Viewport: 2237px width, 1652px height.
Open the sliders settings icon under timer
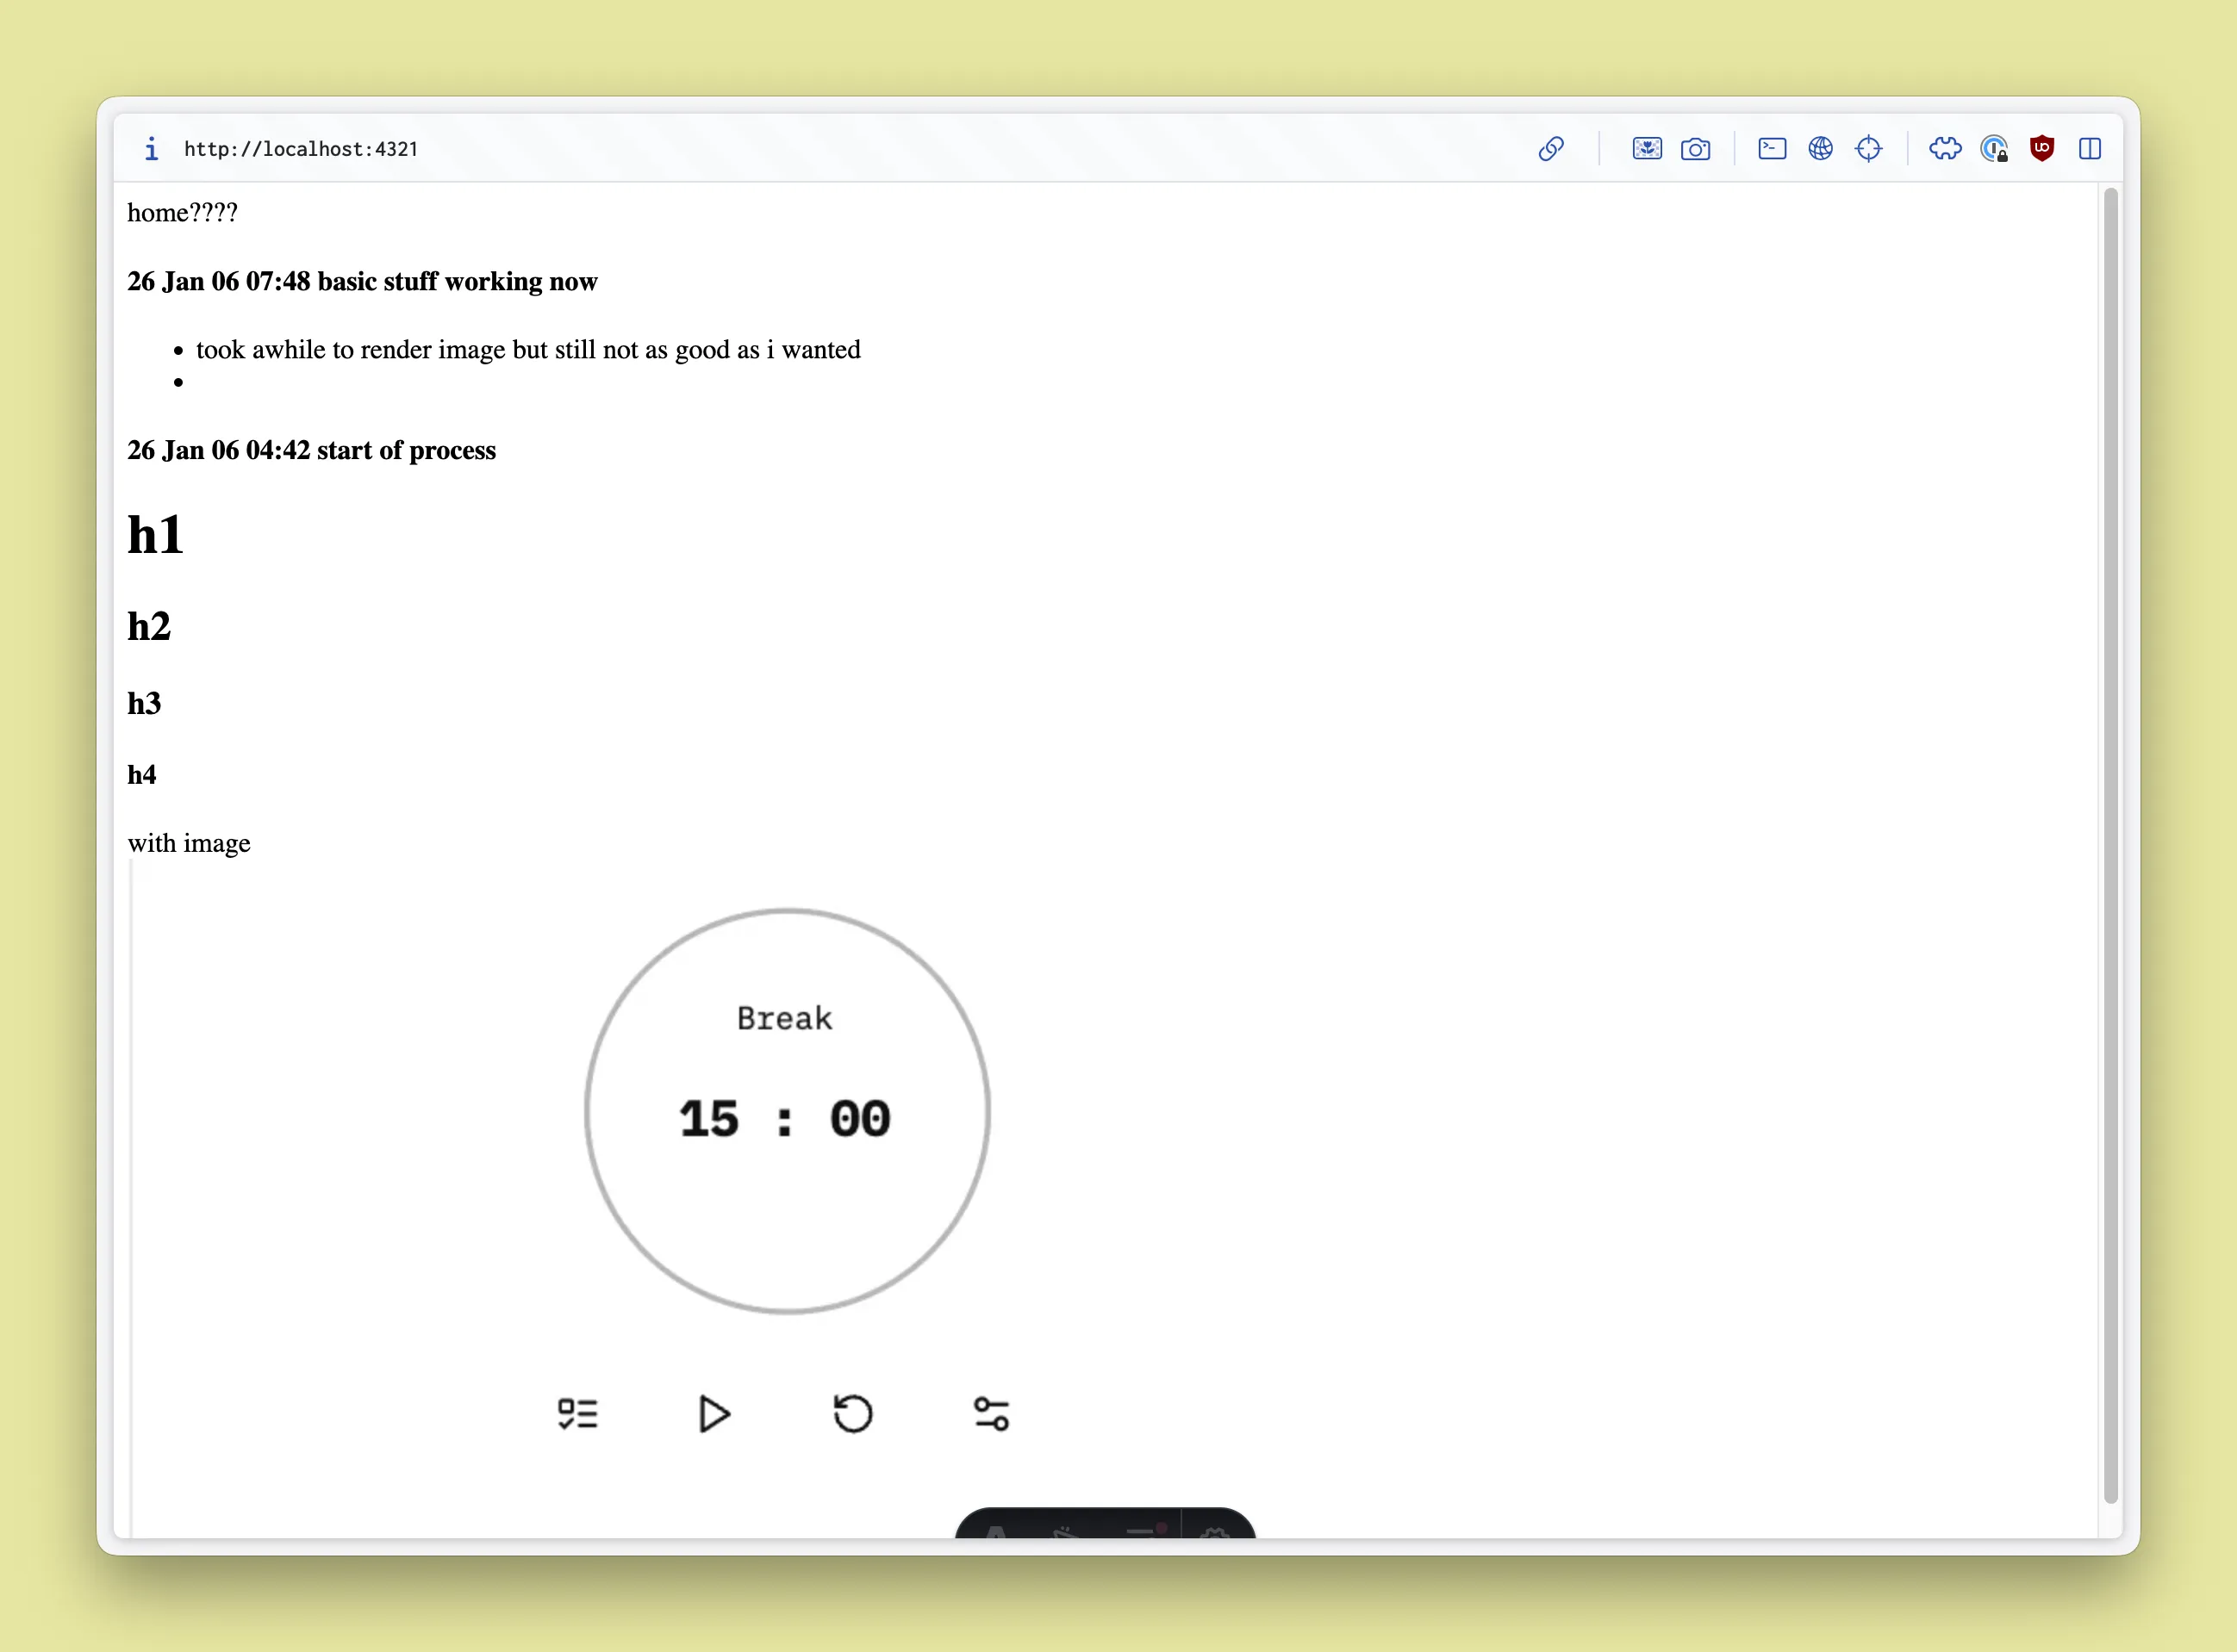(990, 1413)
